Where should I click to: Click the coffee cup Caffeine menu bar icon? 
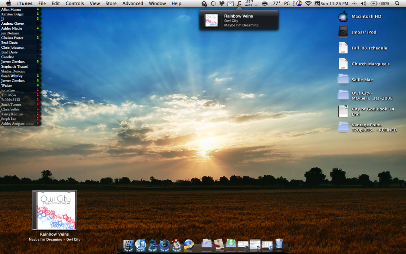(x=265, y=4)
